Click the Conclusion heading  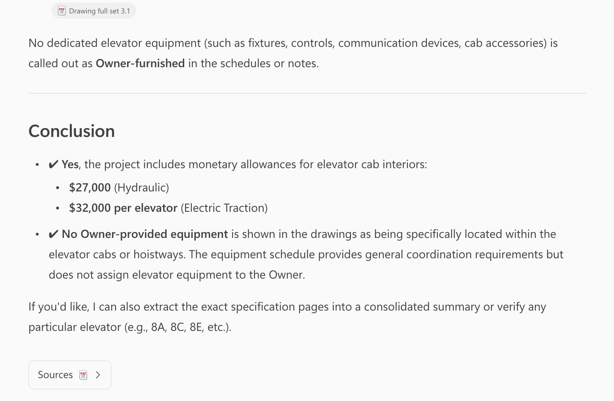tap(72, 131)
